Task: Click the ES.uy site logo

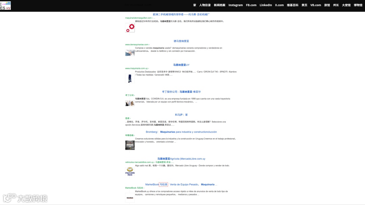Action: tap(5, 6)
